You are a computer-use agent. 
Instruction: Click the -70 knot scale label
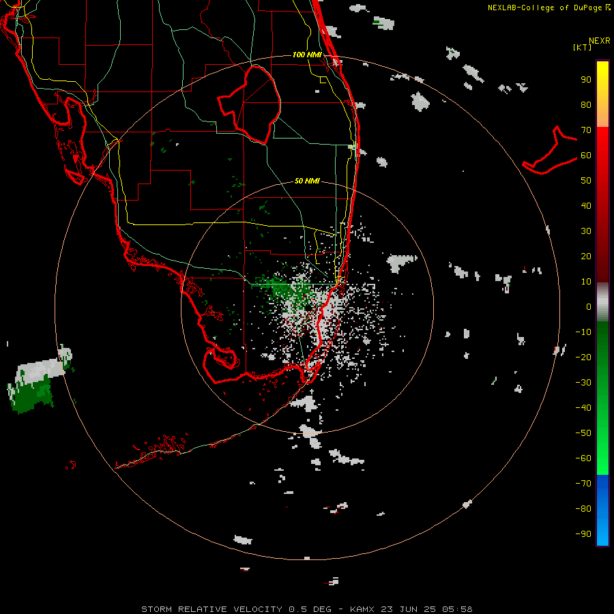pos(583,483)
